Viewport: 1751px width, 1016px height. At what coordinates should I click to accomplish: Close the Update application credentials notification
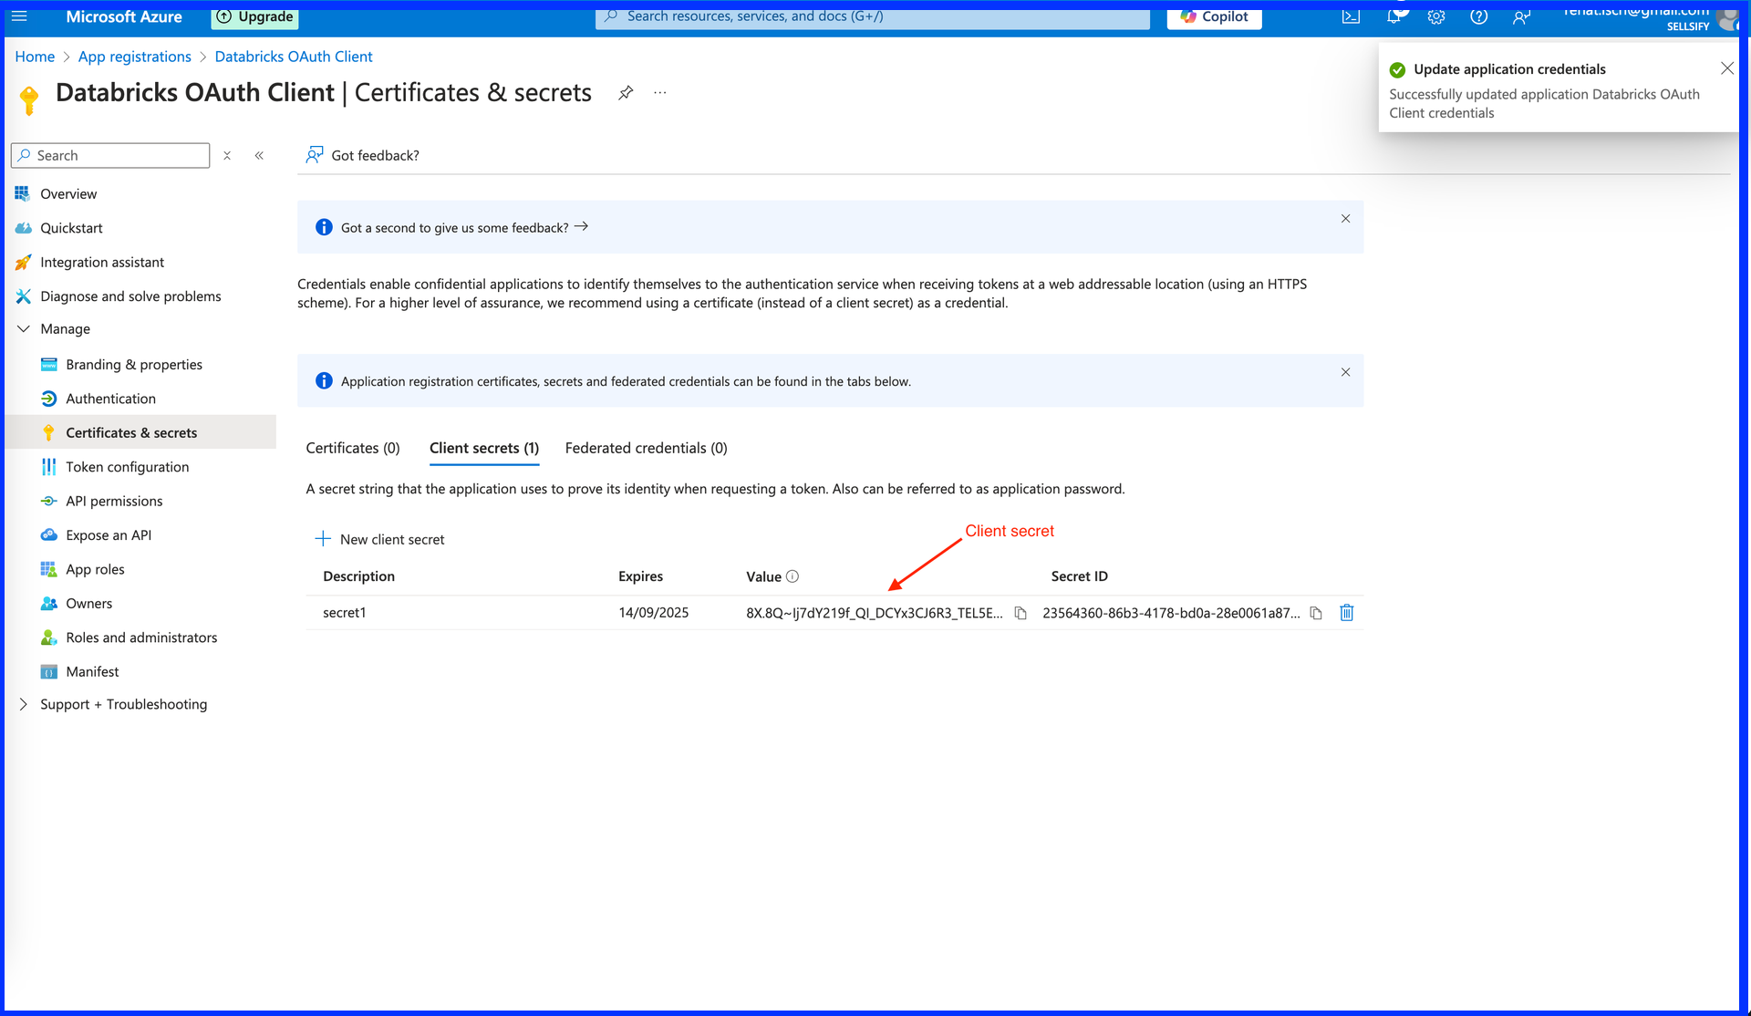(1726, 68)
